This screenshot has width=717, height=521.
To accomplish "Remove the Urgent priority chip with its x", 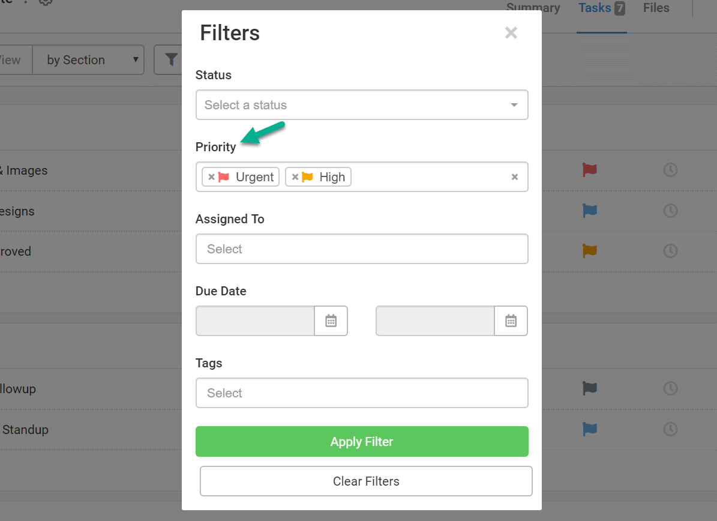I will 211,176.
